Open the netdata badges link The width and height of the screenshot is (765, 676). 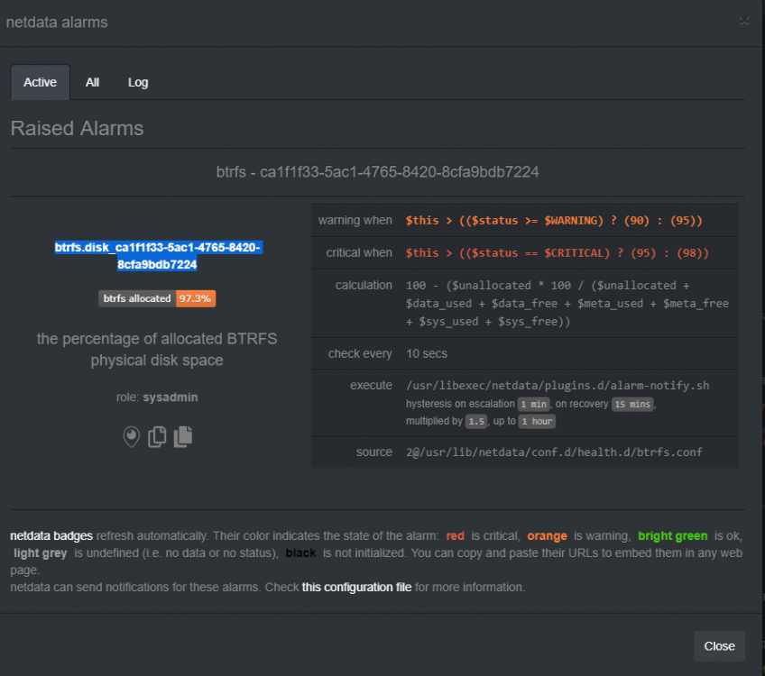tap(51, 535)
